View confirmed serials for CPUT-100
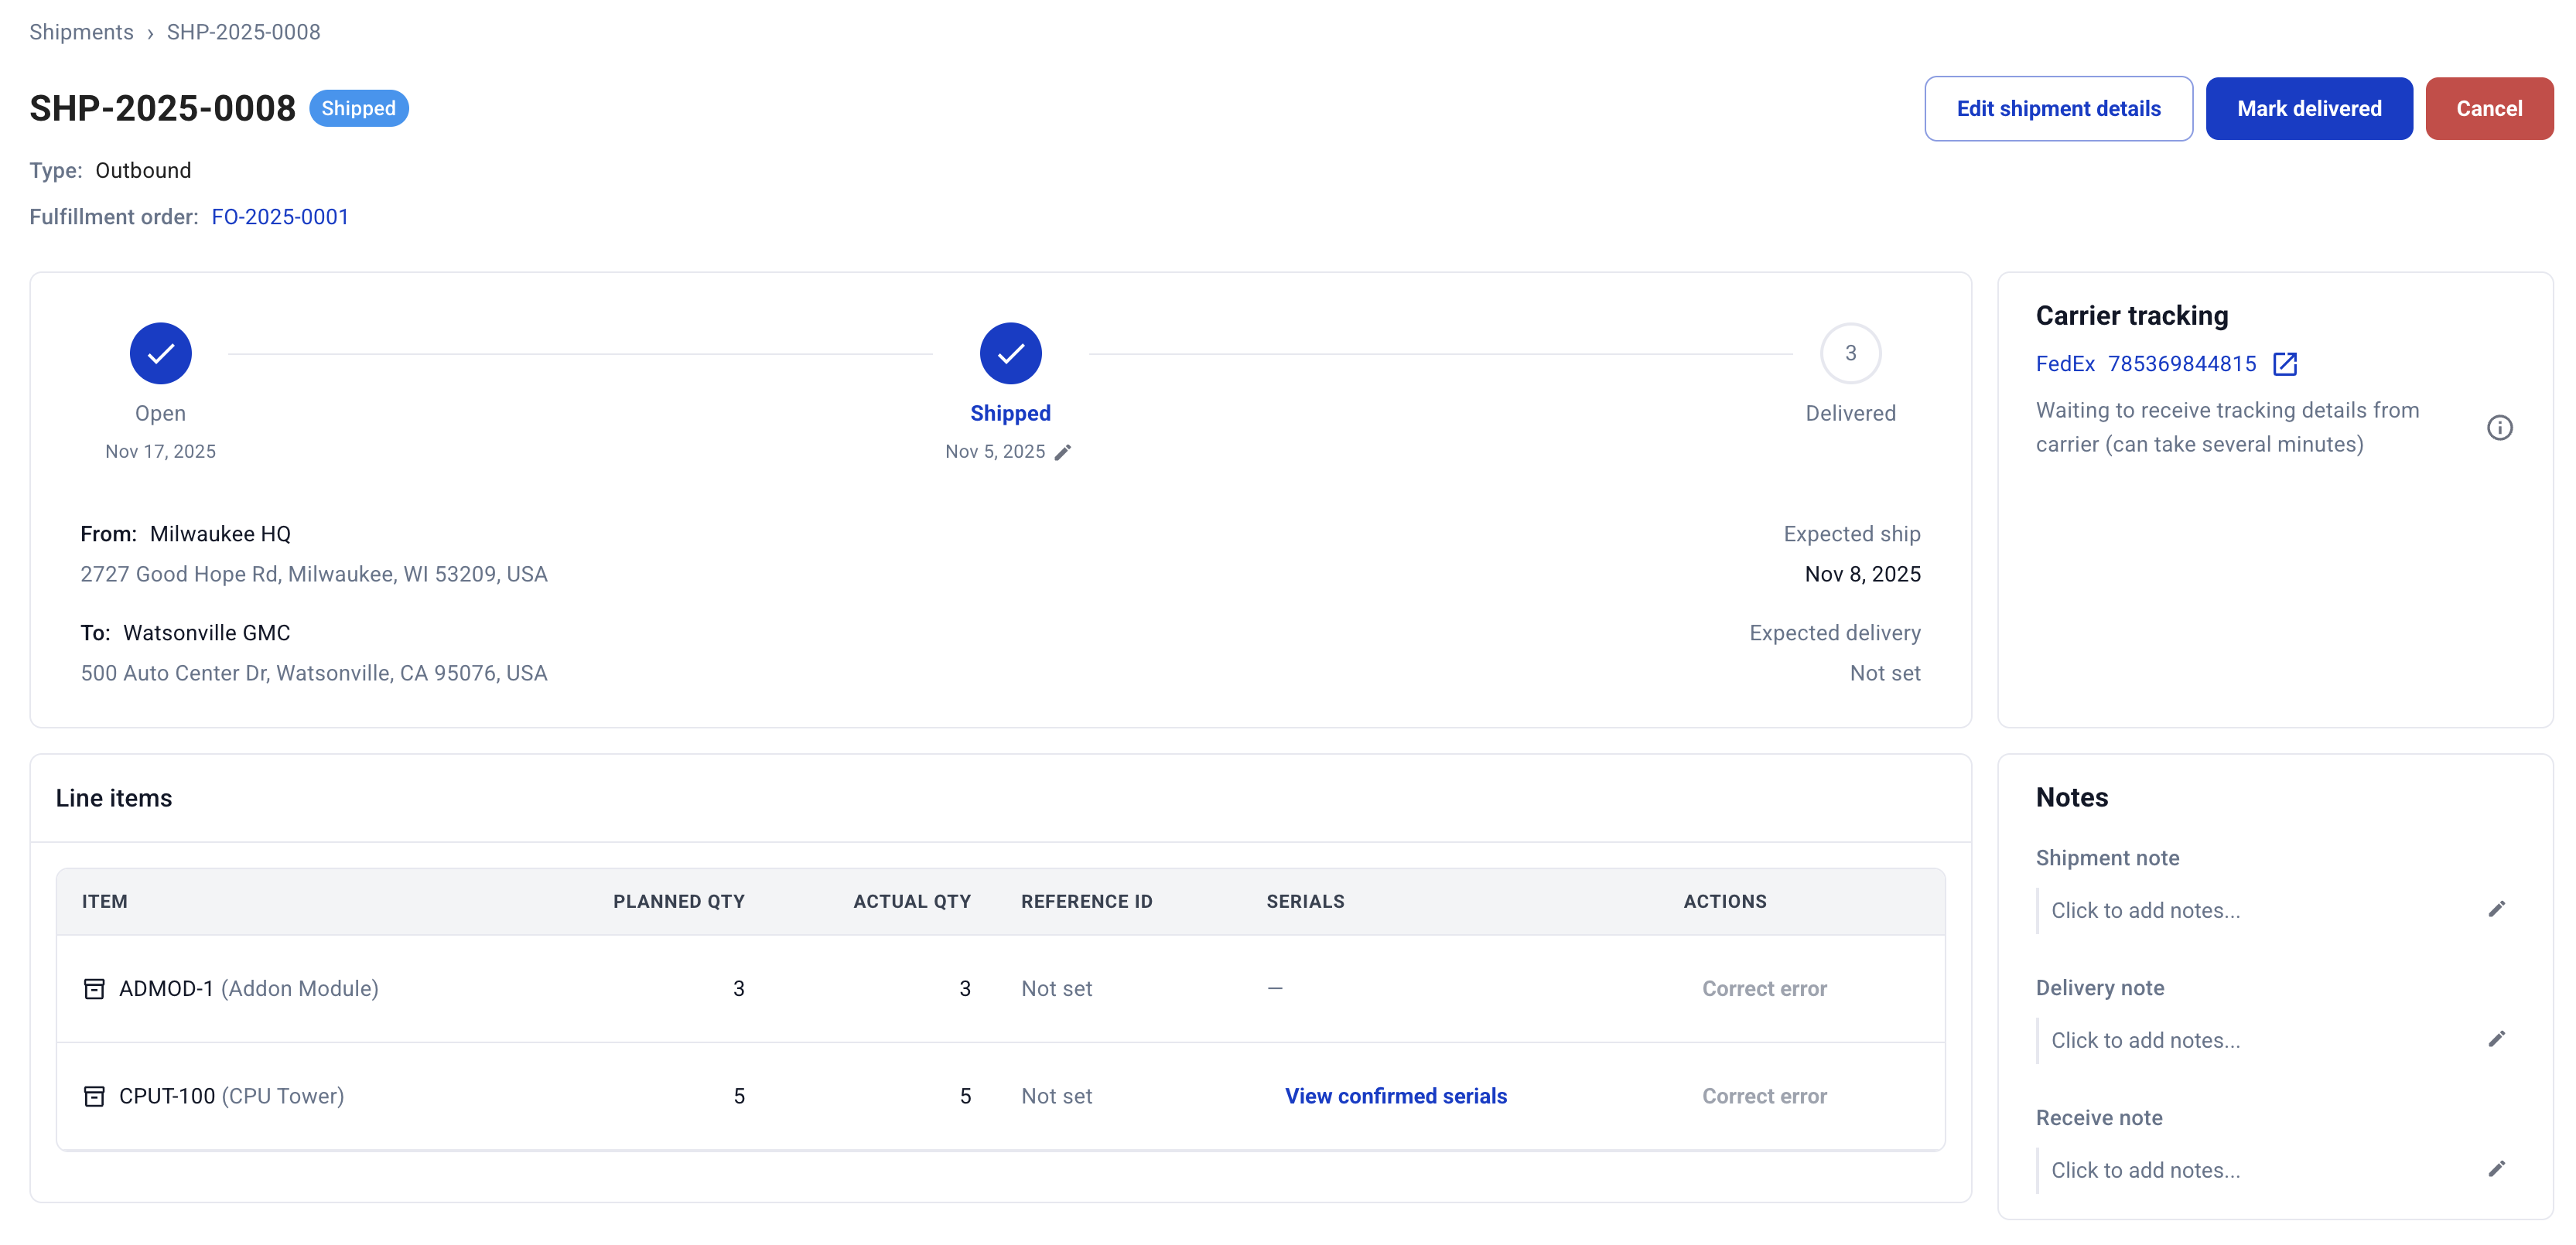Viewport: 2576px width, 1245px height. coord(1395,1095)
